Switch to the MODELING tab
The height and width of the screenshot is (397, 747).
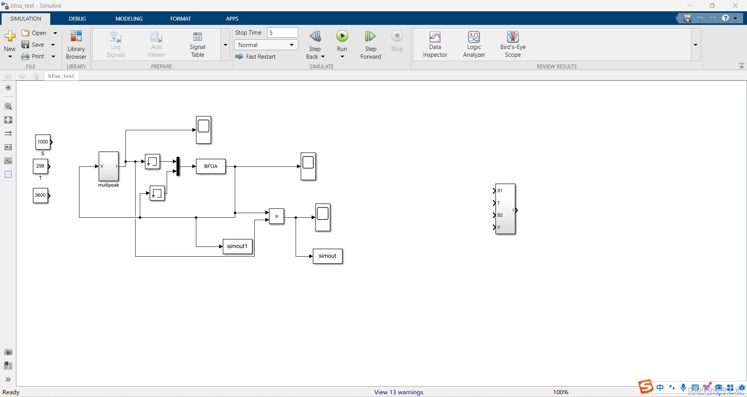pyautogui.click(x=129, y=19)
